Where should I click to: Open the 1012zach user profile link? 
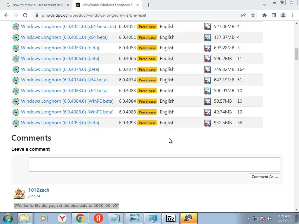click(x=39, y=190)
